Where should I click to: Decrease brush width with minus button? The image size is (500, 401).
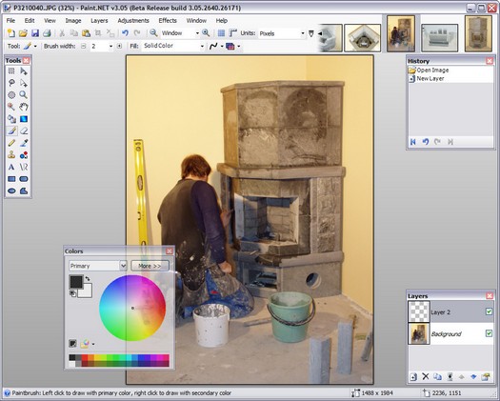83,47
